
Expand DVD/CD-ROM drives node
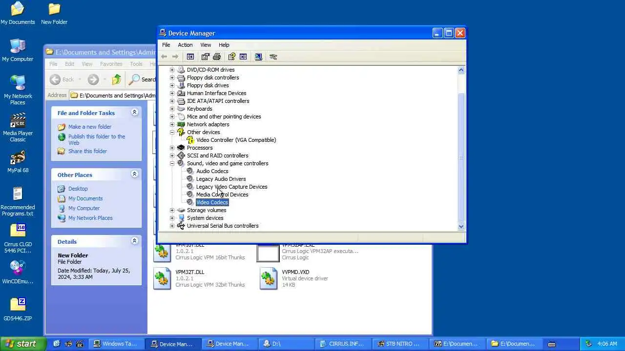[172, 70]
